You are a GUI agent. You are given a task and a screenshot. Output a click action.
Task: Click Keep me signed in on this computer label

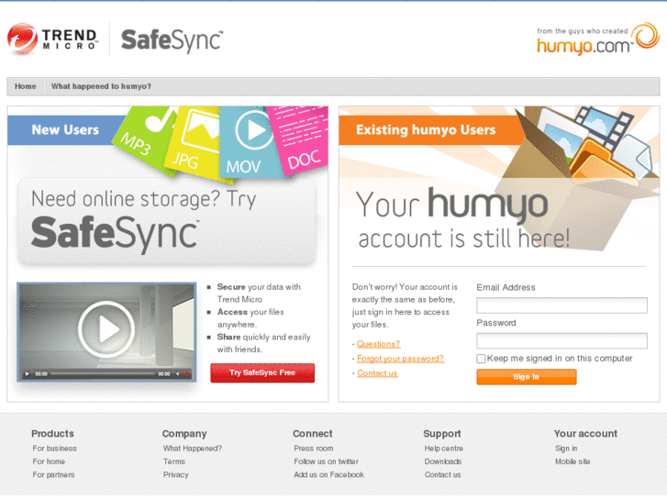560,359
